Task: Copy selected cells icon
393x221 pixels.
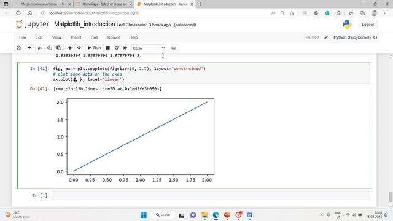Action: [x=49, y=48]
